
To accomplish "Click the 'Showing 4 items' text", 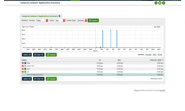I will [x=156, y=79].
